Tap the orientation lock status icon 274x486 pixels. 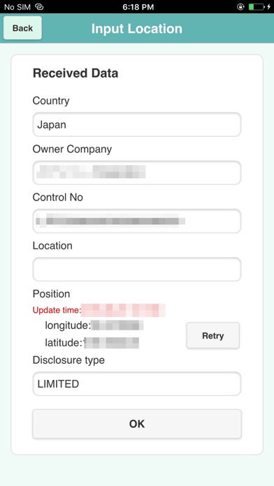pyautogui.click(x=240, y=7)
